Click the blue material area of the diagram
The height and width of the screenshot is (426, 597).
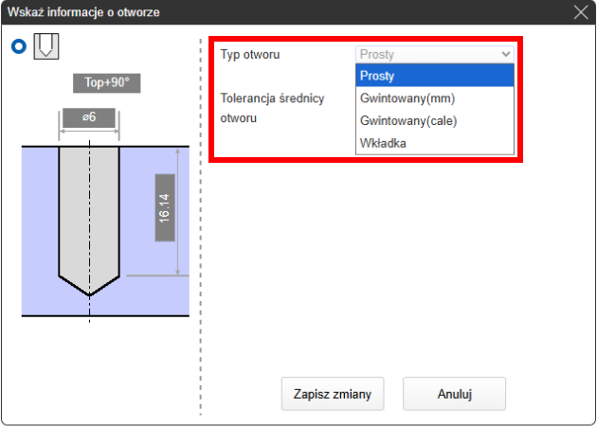[x=38, y=227]
